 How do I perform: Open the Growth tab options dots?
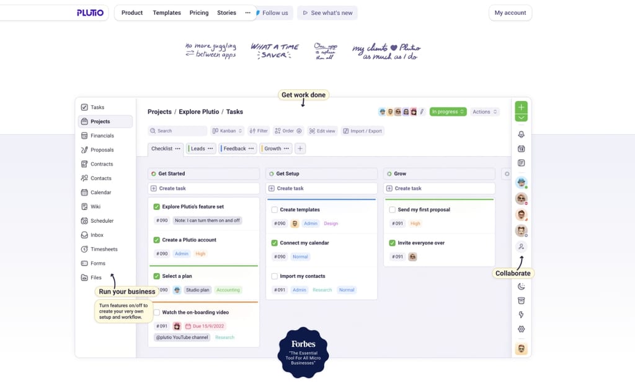(286, 149)
